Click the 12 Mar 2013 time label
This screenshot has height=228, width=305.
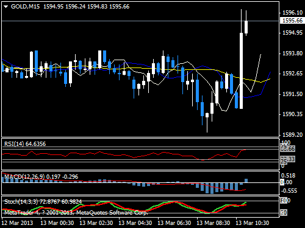pyautogui.click(x=17, y=223)
